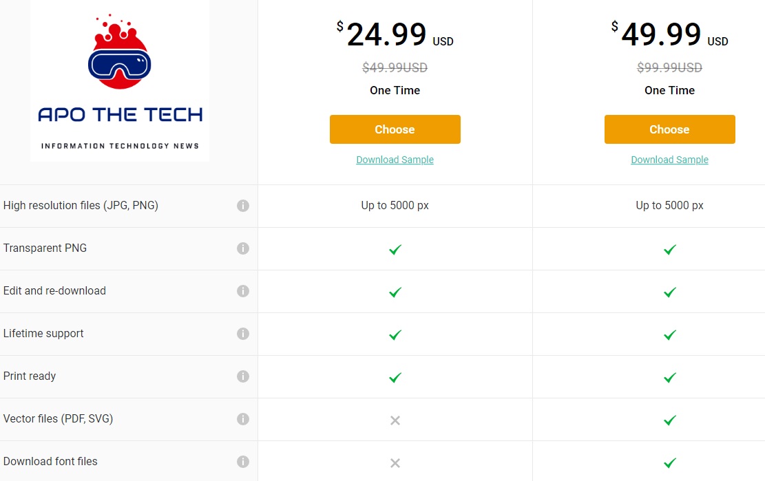
Task: Open info icon next to Transparent PNG
Action: click(x=243, y=248)
